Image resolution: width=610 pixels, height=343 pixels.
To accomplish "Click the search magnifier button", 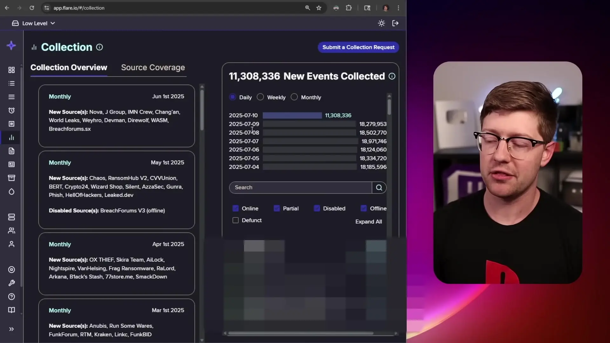I will tap(379, 188).
